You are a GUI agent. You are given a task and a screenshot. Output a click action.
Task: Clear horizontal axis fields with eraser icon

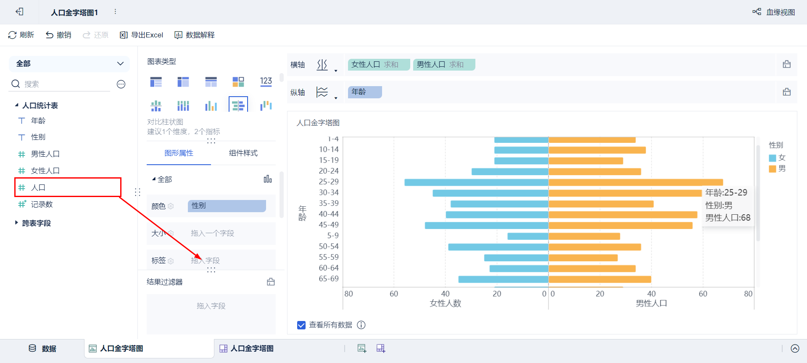tap(786, 64)
